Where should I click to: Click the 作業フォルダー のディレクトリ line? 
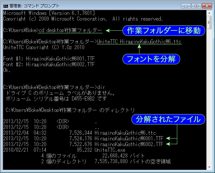[70, 110]
